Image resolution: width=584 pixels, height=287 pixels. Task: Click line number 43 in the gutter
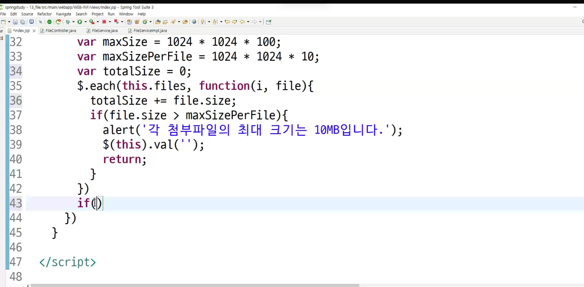tap(16, 203)
